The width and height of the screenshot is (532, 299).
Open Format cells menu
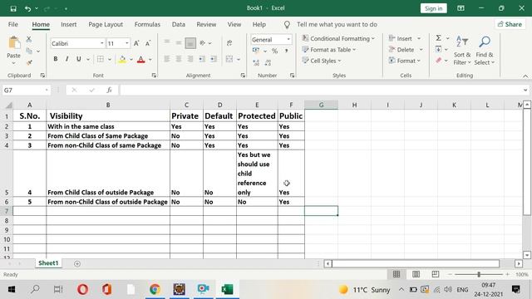pos(405,61)
